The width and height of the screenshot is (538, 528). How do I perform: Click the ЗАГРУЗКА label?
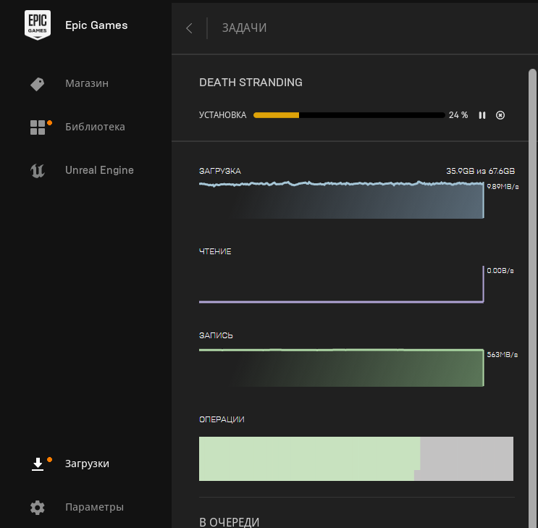[220, 171]
